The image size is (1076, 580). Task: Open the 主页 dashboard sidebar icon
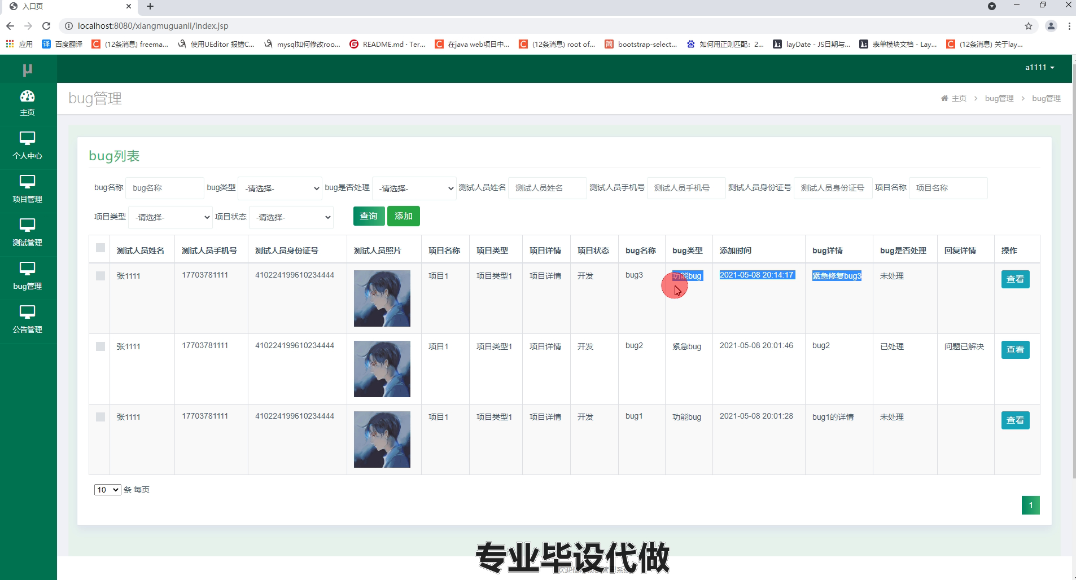[x=27, y=103]
